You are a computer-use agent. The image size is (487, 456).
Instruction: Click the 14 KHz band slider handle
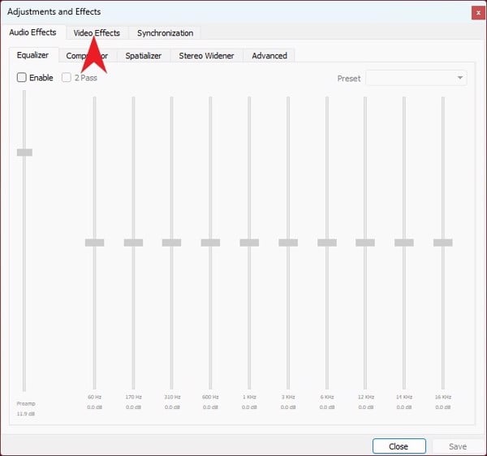pos(403,243)
